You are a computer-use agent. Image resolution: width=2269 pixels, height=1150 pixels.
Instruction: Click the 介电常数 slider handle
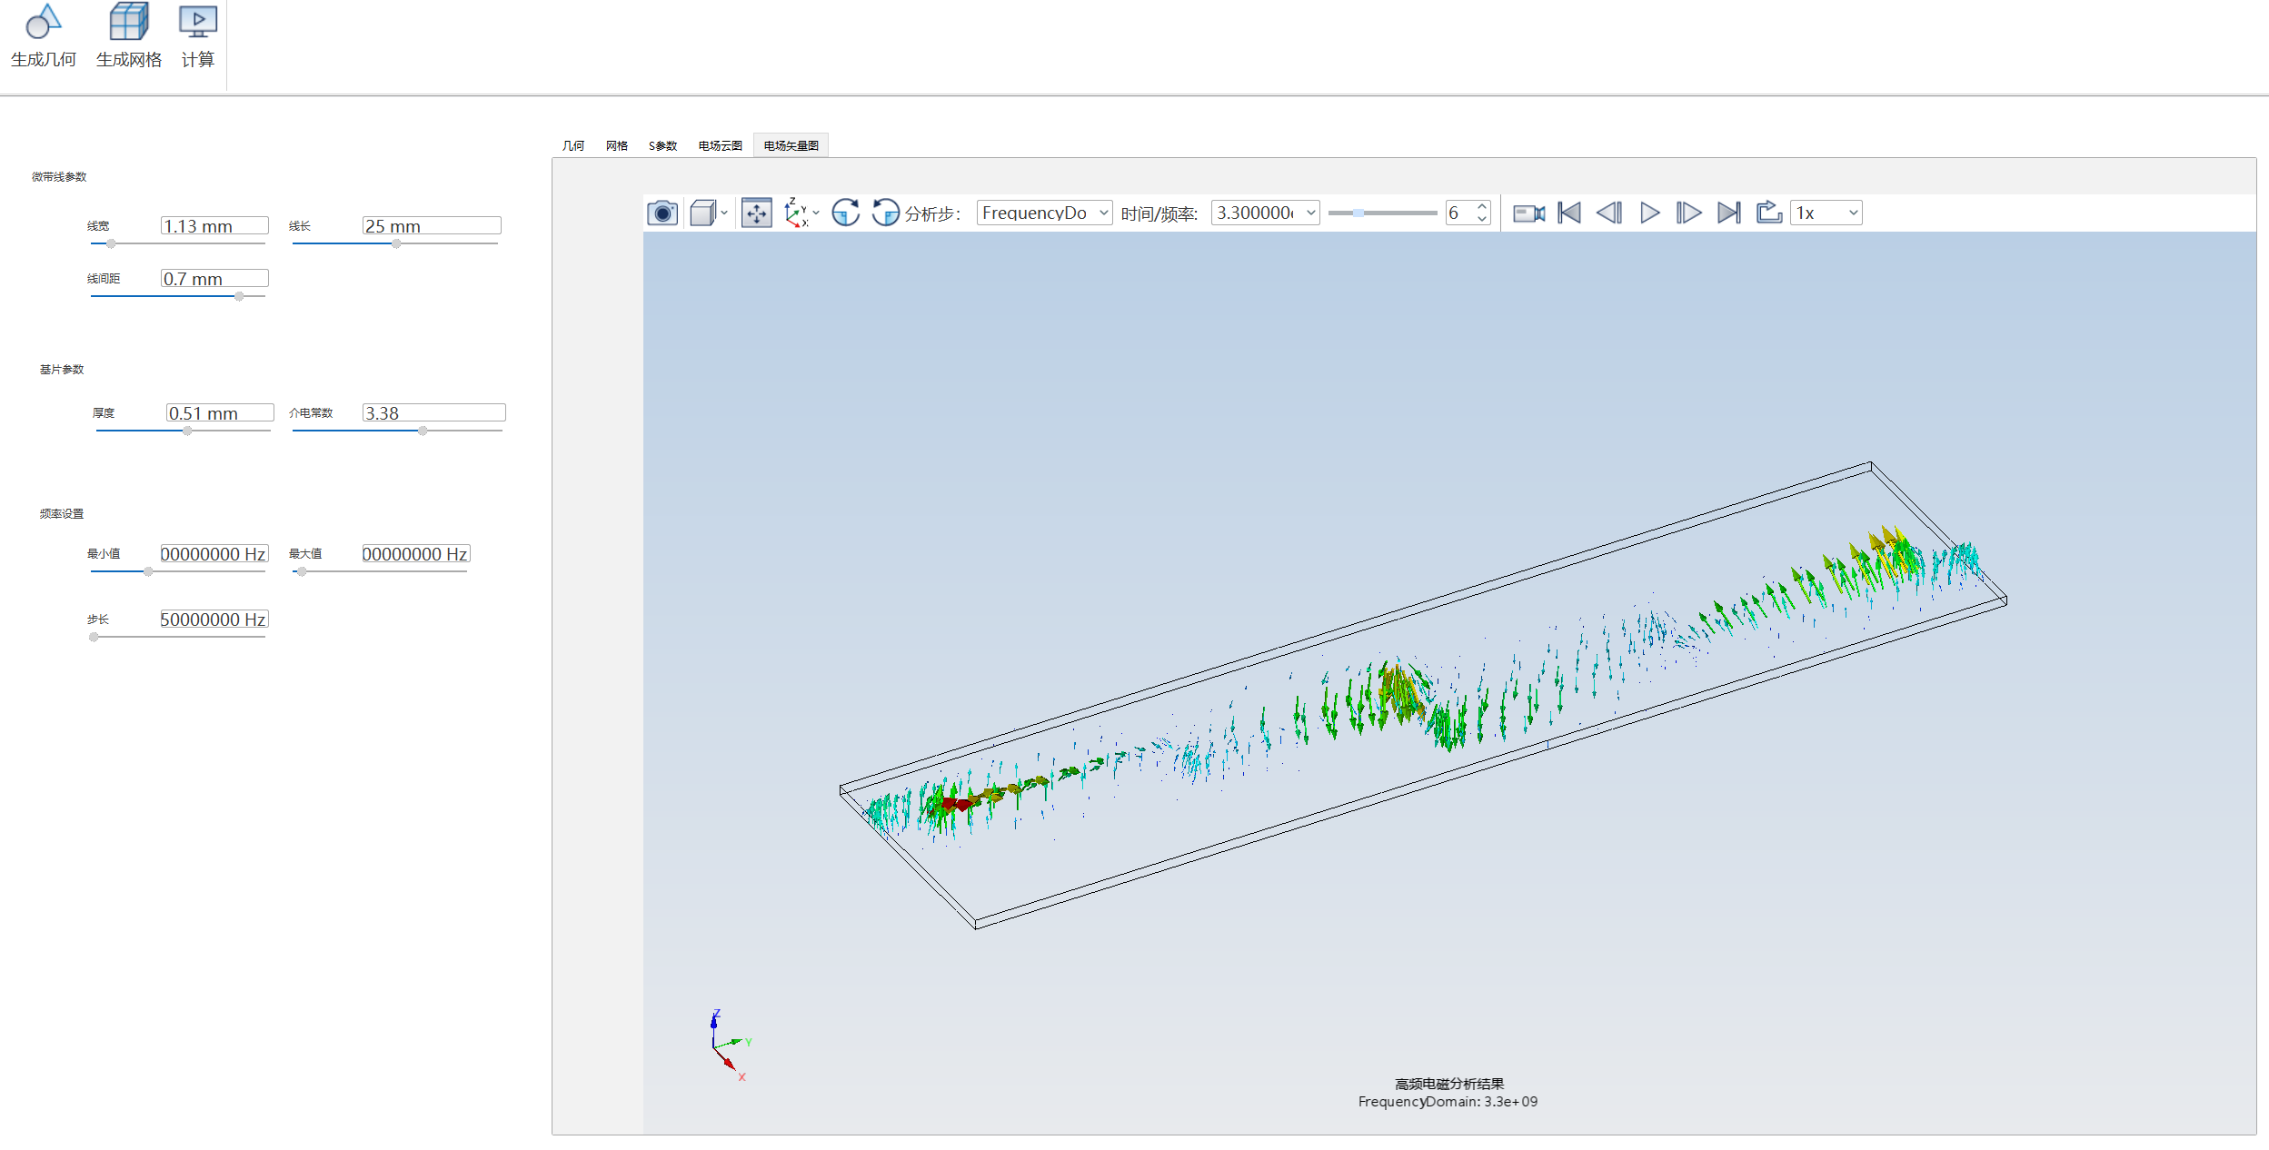[423, 431]
